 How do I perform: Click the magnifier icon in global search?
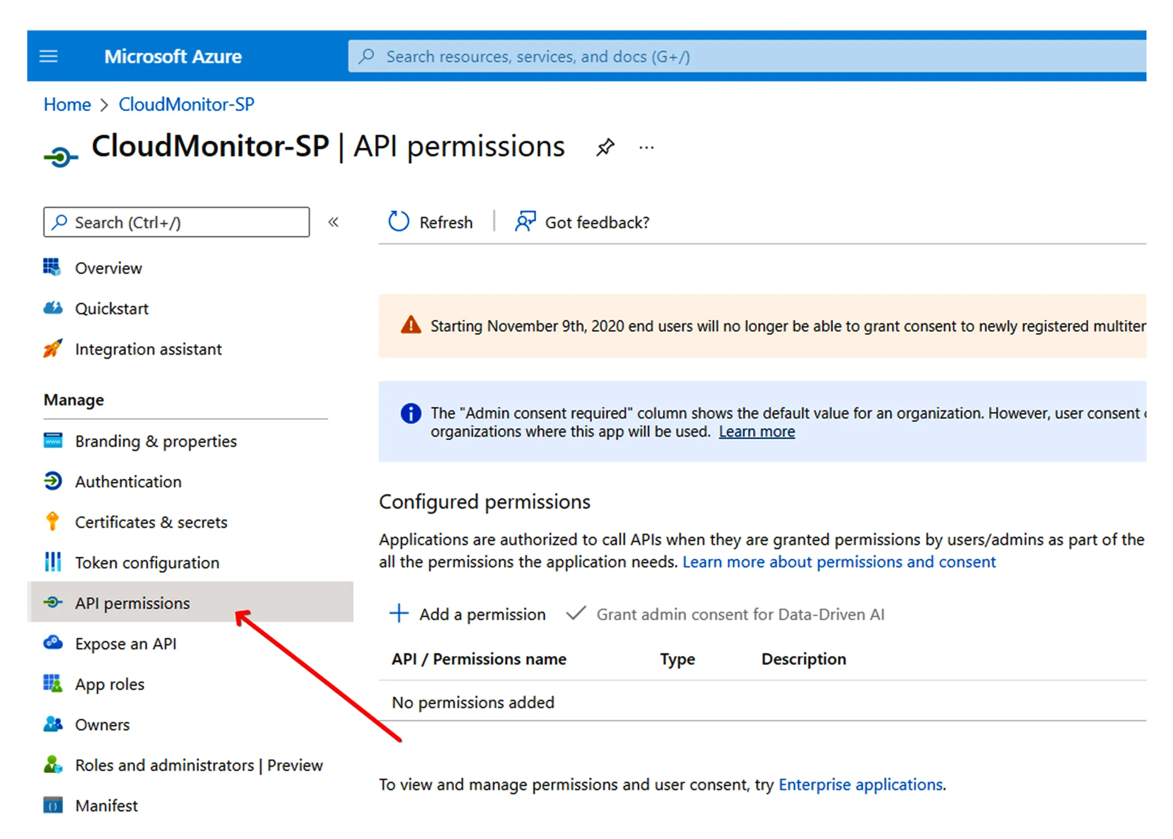366,56
